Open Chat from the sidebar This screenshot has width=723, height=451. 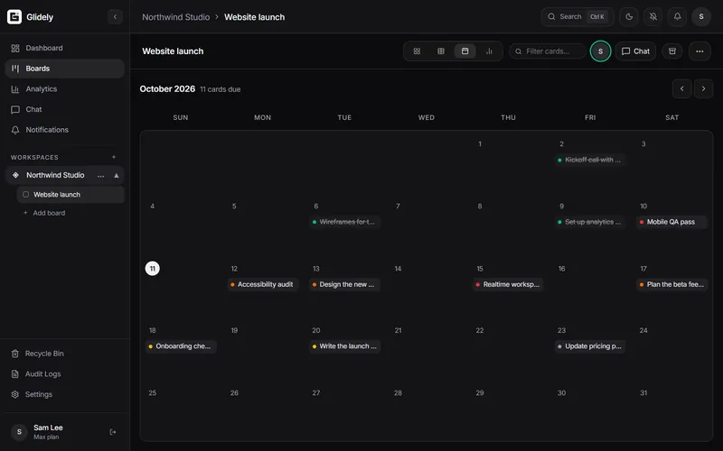tap(64, 109)
